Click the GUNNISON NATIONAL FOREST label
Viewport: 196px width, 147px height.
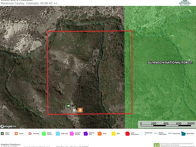pyautogui.click(x=170, y=63)
